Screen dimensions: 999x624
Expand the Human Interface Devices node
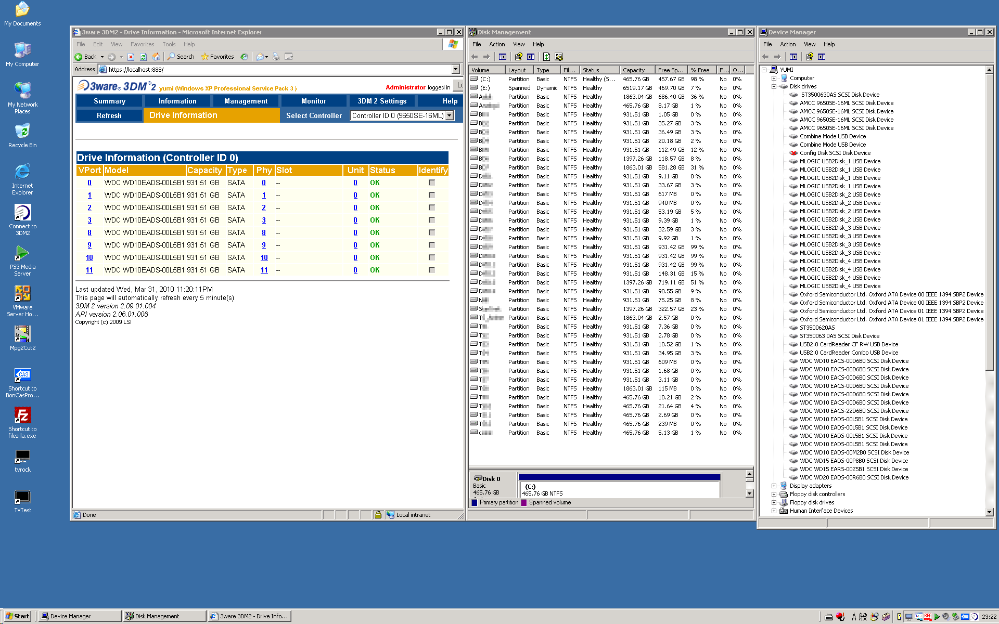point(774,511)
